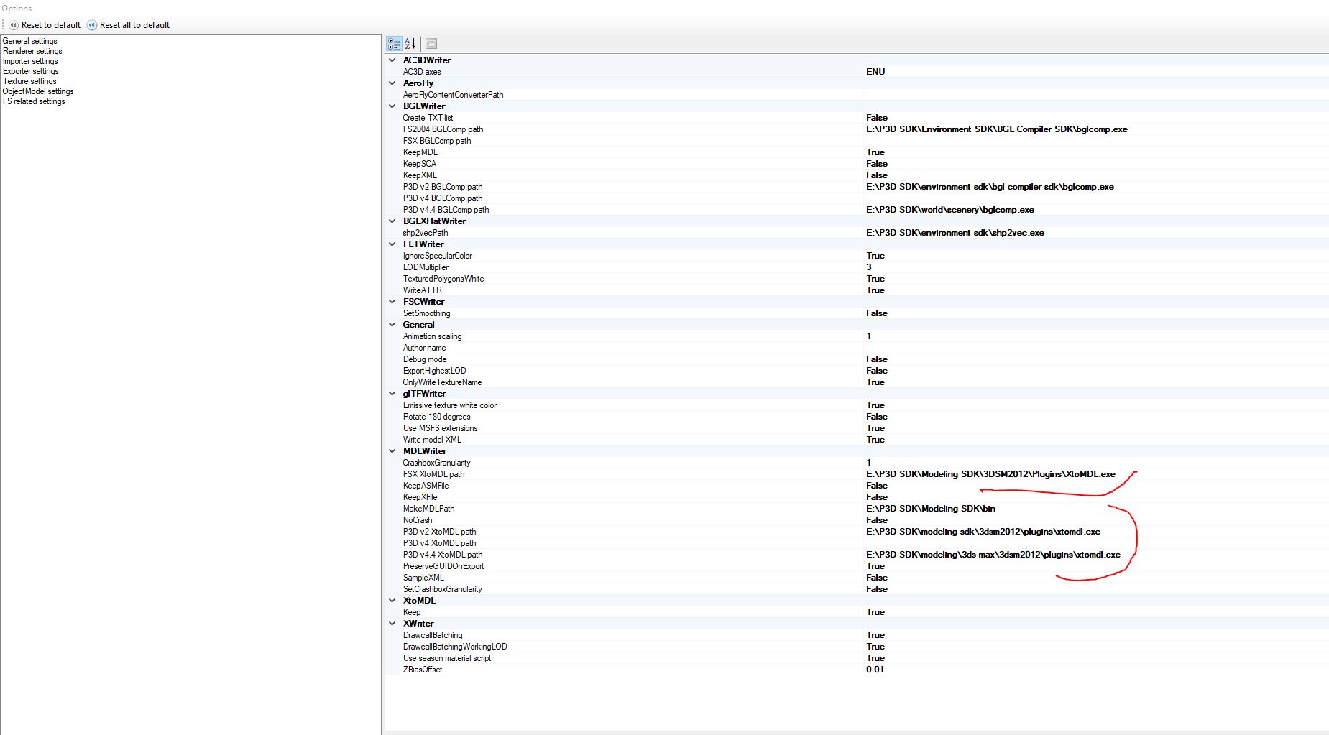Click the Reset all to default icon
Viewport: 1329px width, 735px height.
click(92, 25)
